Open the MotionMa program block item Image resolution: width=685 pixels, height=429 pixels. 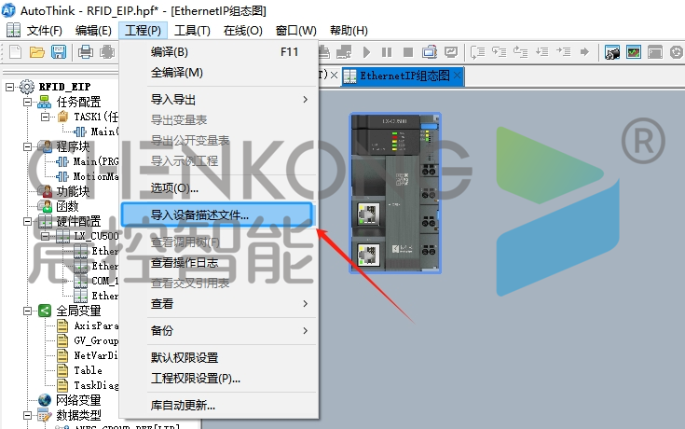click(x=96, y=176)
